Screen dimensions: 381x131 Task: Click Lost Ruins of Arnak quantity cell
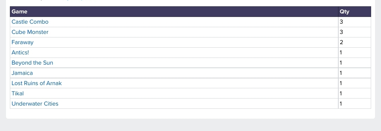pos(355,83)
